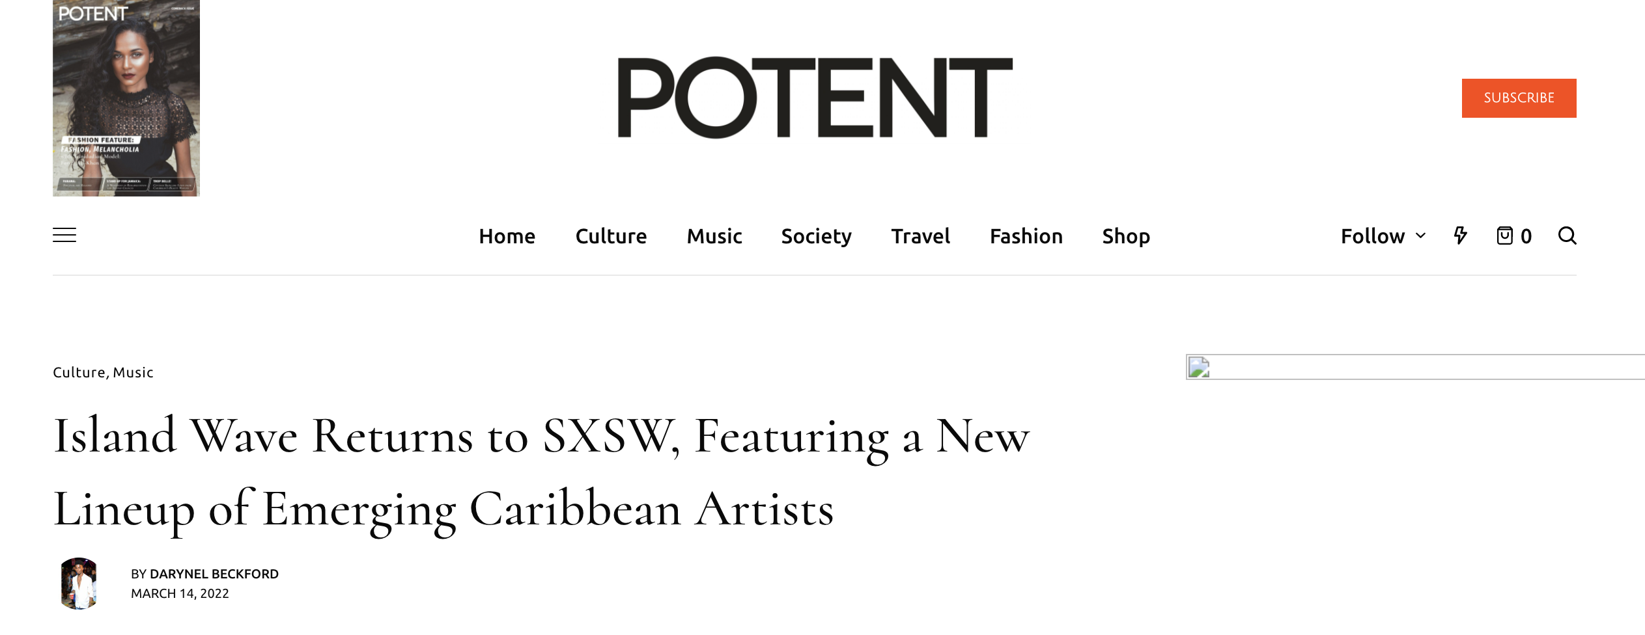Go to the Home menu item
The width and height of the screenshot is (1645, 635).
(x=507, y=236)
